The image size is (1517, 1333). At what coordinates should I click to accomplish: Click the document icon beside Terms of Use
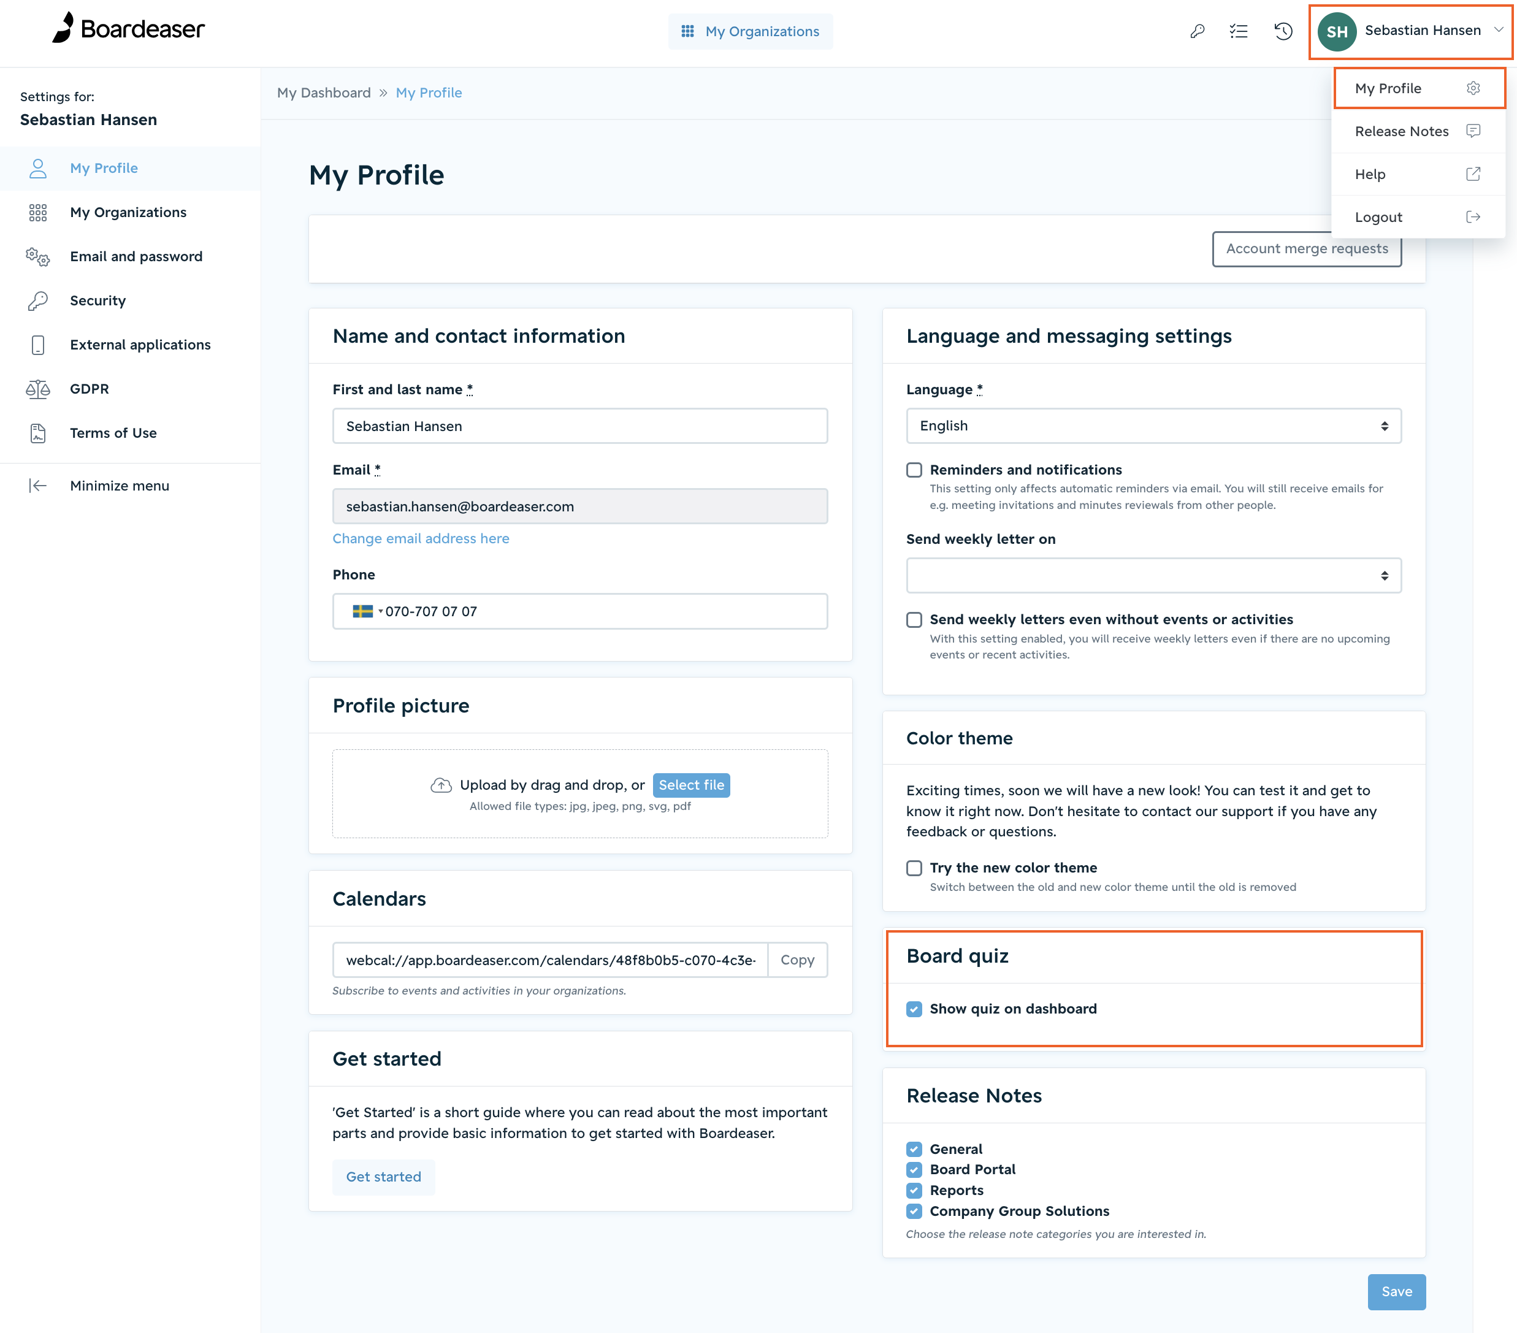pyautogui.click(x=38, y=433)
